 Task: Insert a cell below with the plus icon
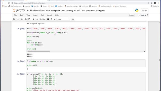18,19
